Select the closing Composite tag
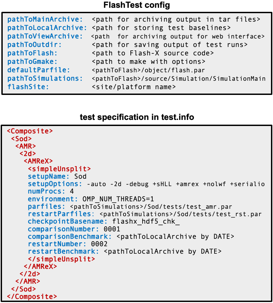The image size is (273, 303). pyautogui.click(x=32, y=297)
